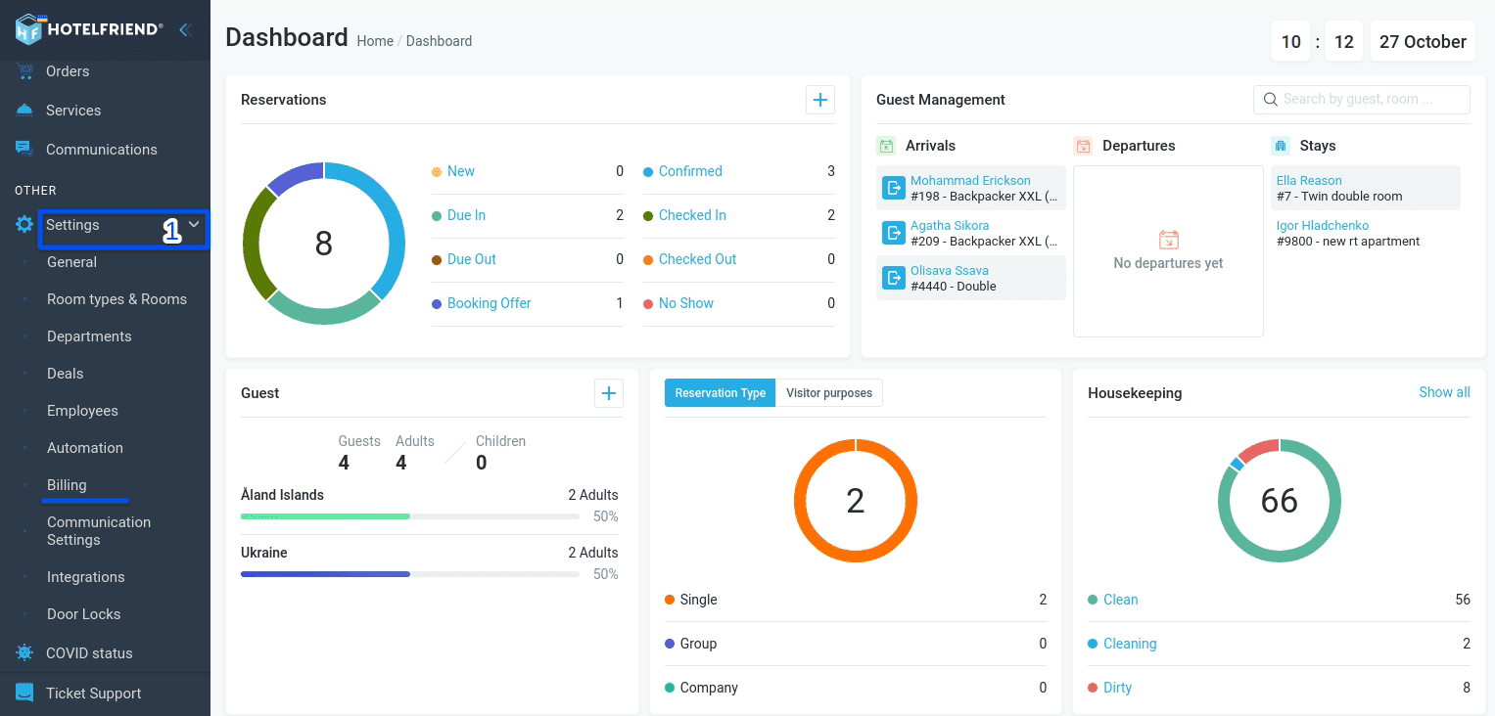Click the HotelFriend logo icon

coord(28,29)
